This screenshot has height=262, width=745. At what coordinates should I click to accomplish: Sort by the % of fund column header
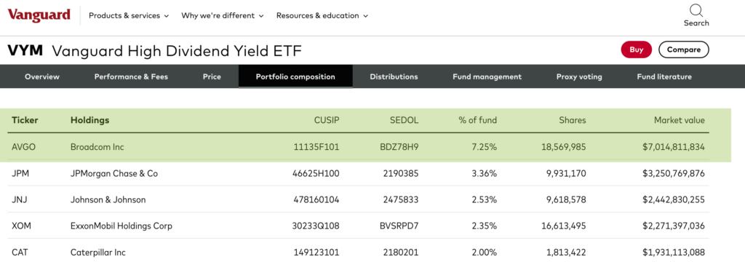(477, 120)
